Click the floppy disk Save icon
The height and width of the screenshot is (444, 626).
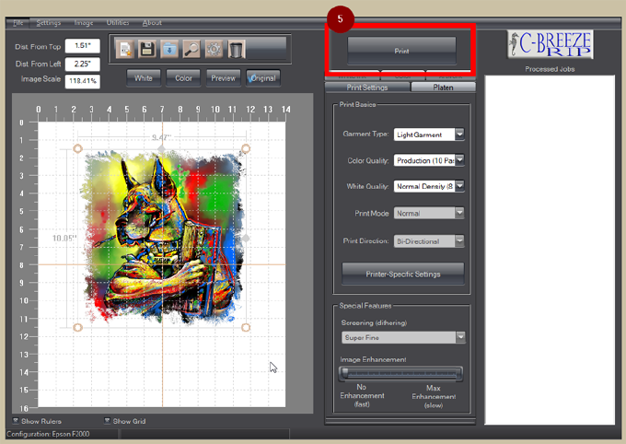(147, 49)
